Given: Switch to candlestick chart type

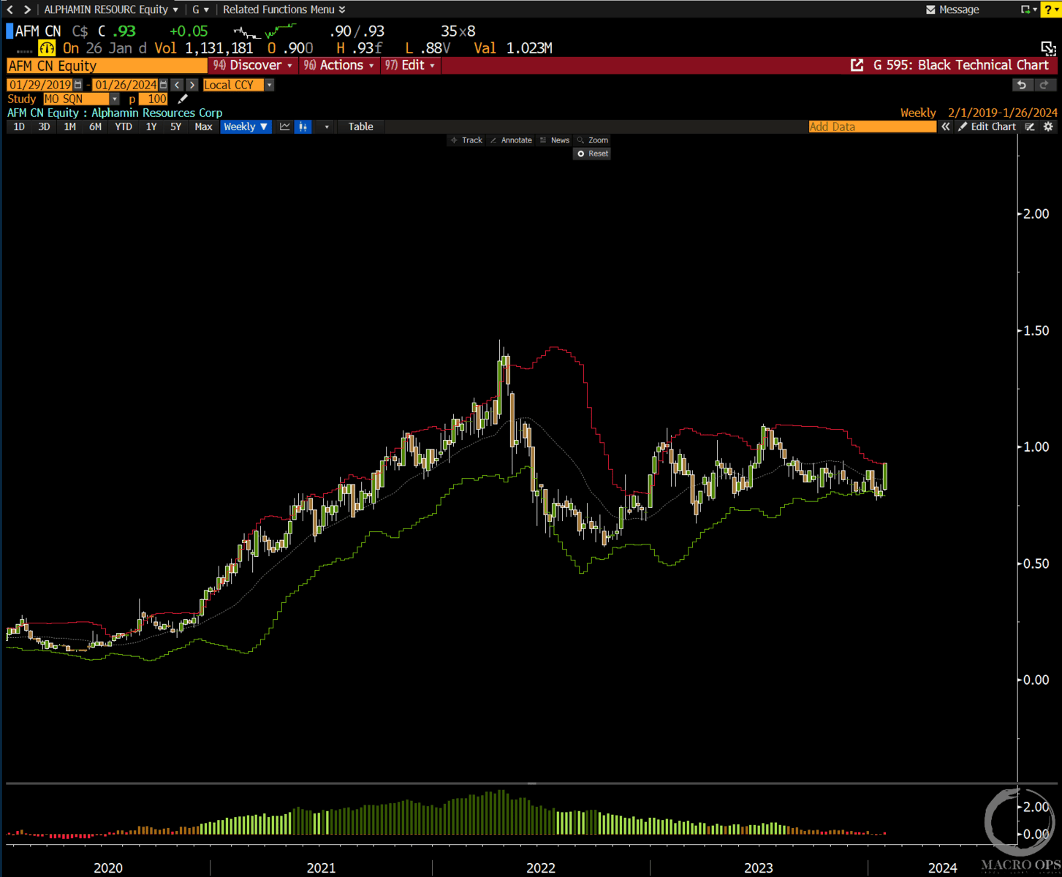Looking at the screenshot, I should (303, 126).
